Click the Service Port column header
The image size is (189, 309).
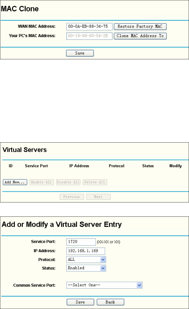pos(36,166)
